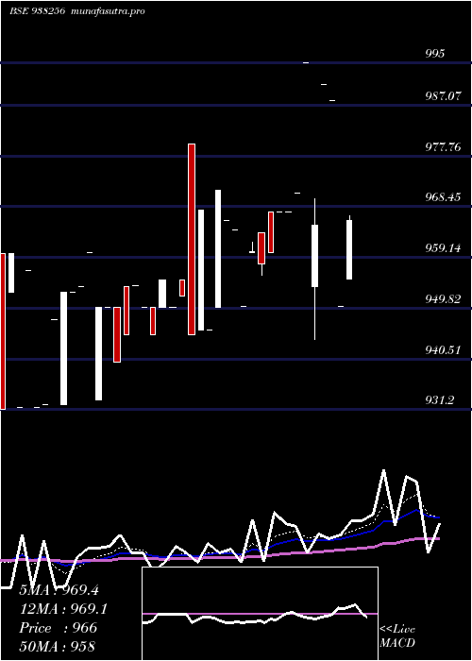Click the tallest red candlestick body
Image resolution: width=472 pixels, height=661 pixels.
coord(192,240)
